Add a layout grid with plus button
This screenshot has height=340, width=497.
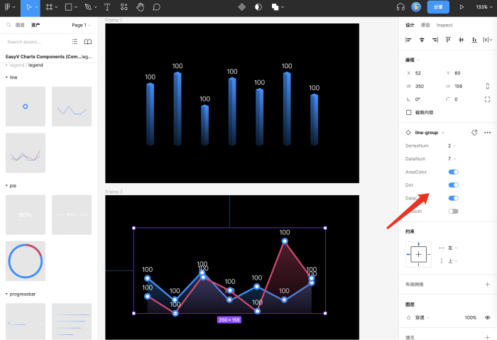(x=487, y=284)
